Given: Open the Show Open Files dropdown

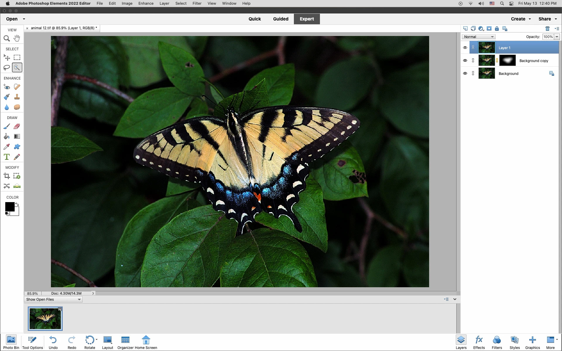Looking at the screenshot, I should point(53,300).
